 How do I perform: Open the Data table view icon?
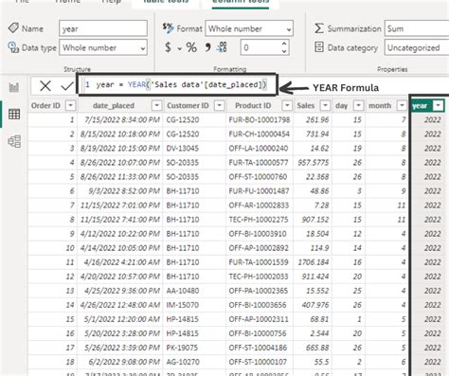pos(14,114)
